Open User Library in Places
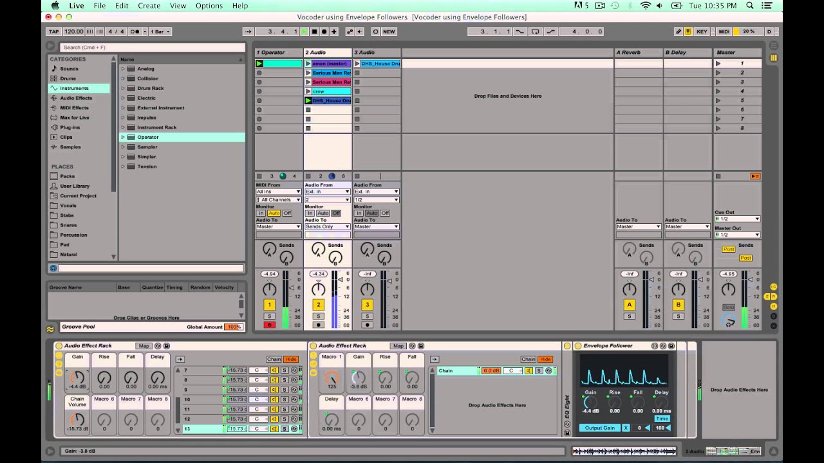824x463 pixels. (75, 186)
